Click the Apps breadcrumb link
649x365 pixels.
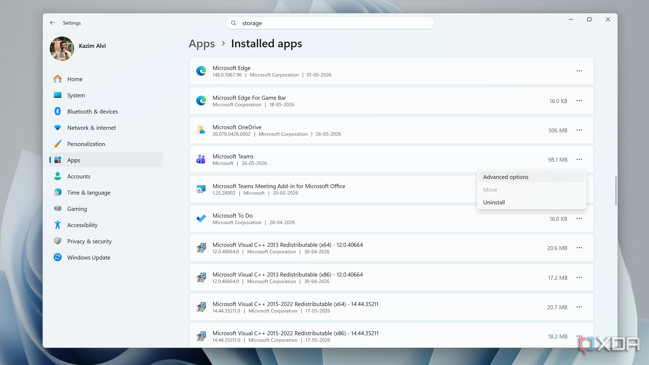(x=202, y=44)
